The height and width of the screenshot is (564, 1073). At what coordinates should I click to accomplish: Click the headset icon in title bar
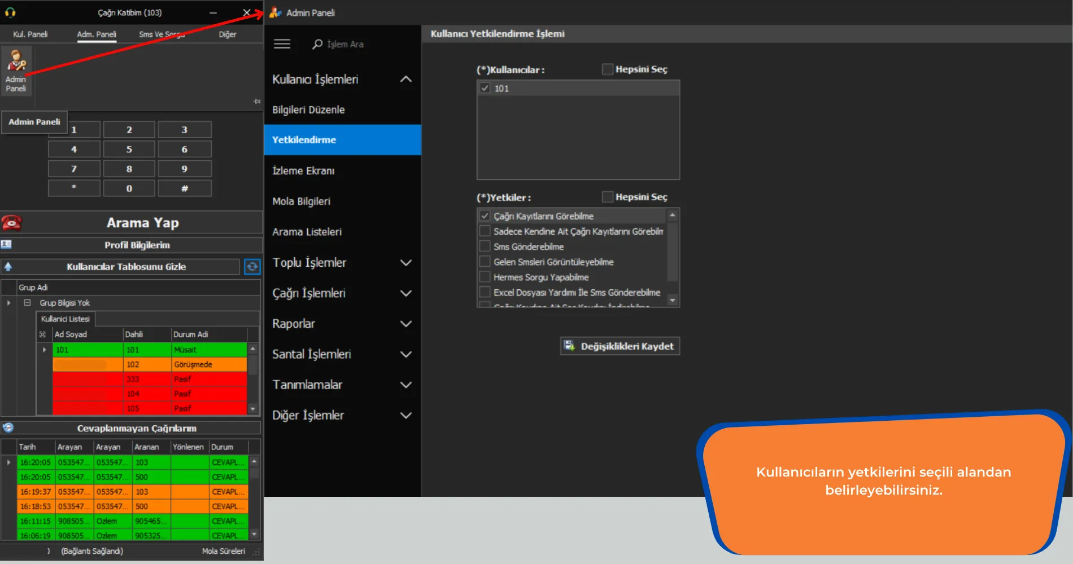[10, 12]
